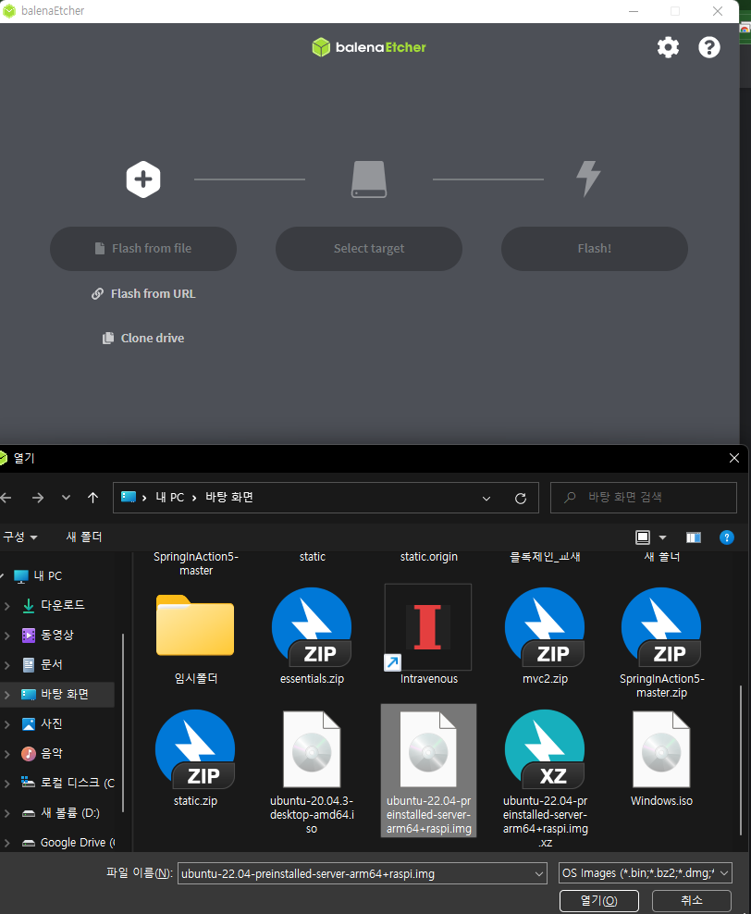Select 내 PC in the navigation tree
Viewport: 751px width, 914px height.
[x=39, y=576]
